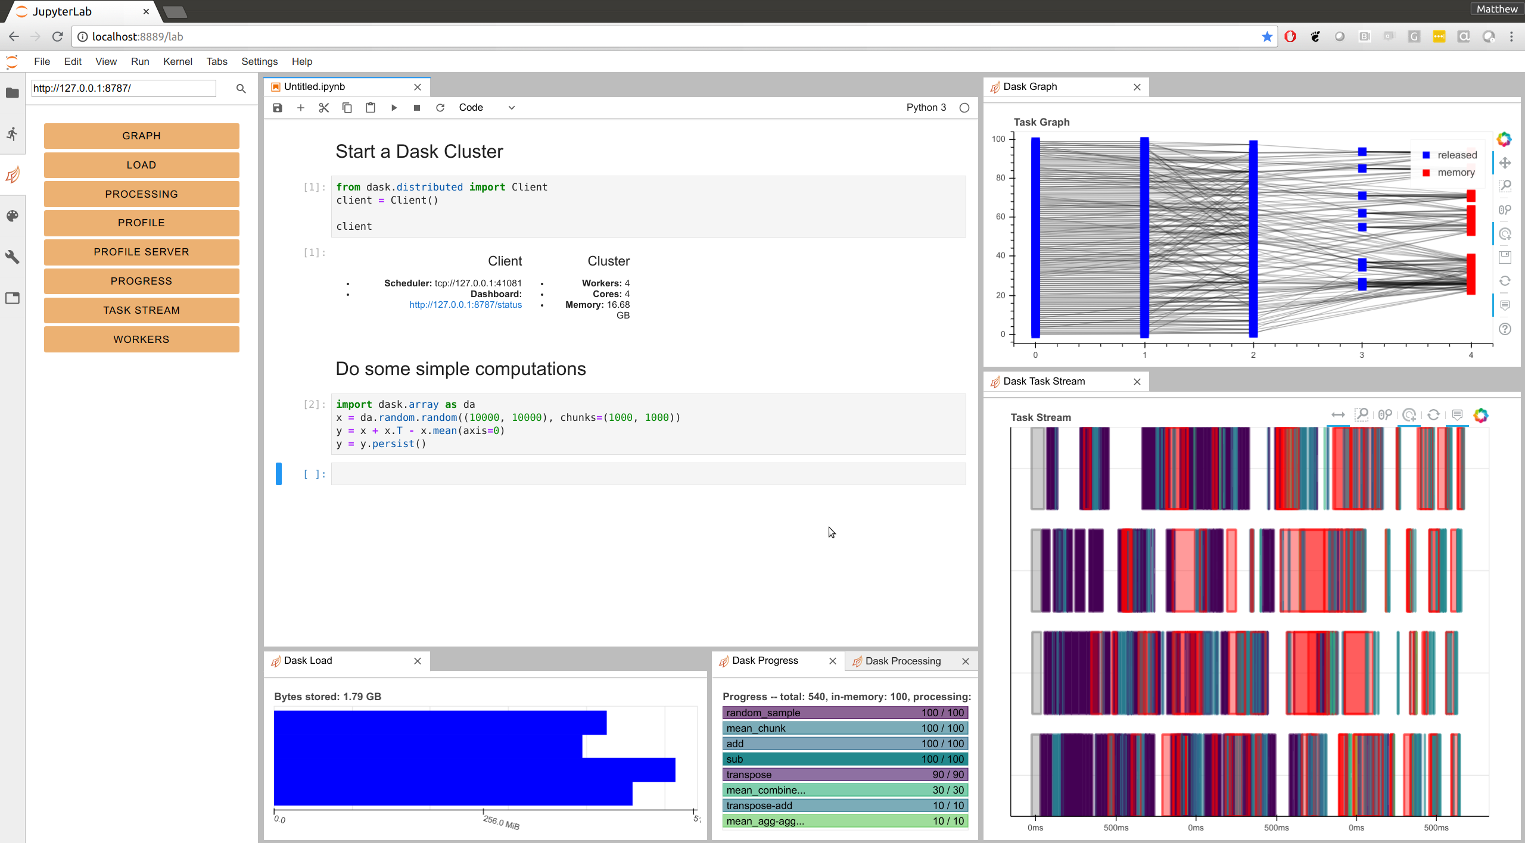Run the selected cell with the play icon
This screenshot has width=1525, height=843.
(394, 108)
